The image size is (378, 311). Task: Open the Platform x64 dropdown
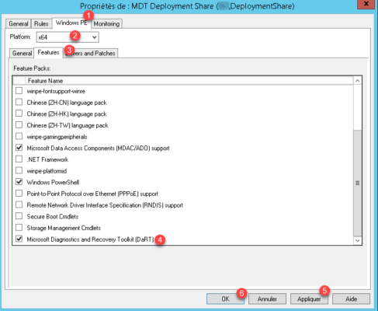pos(68,37)
